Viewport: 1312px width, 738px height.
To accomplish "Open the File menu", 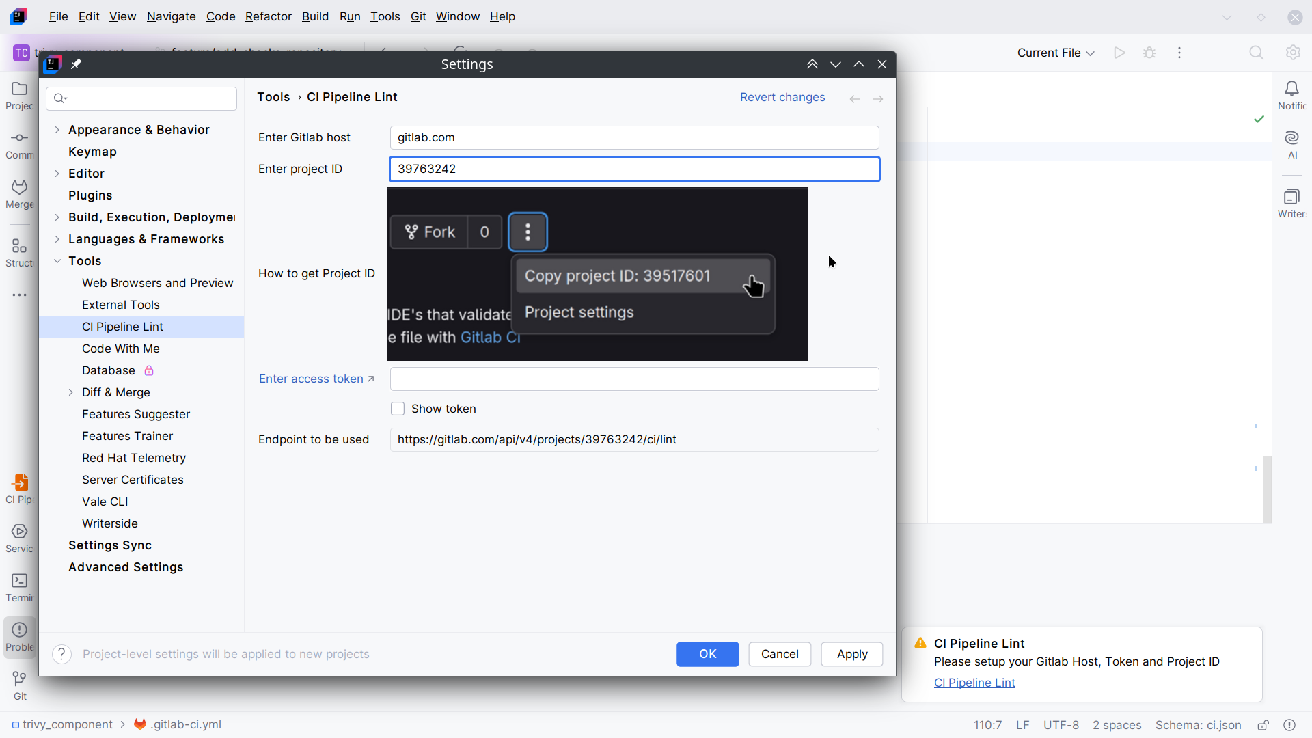I will (x=58, y=16).
